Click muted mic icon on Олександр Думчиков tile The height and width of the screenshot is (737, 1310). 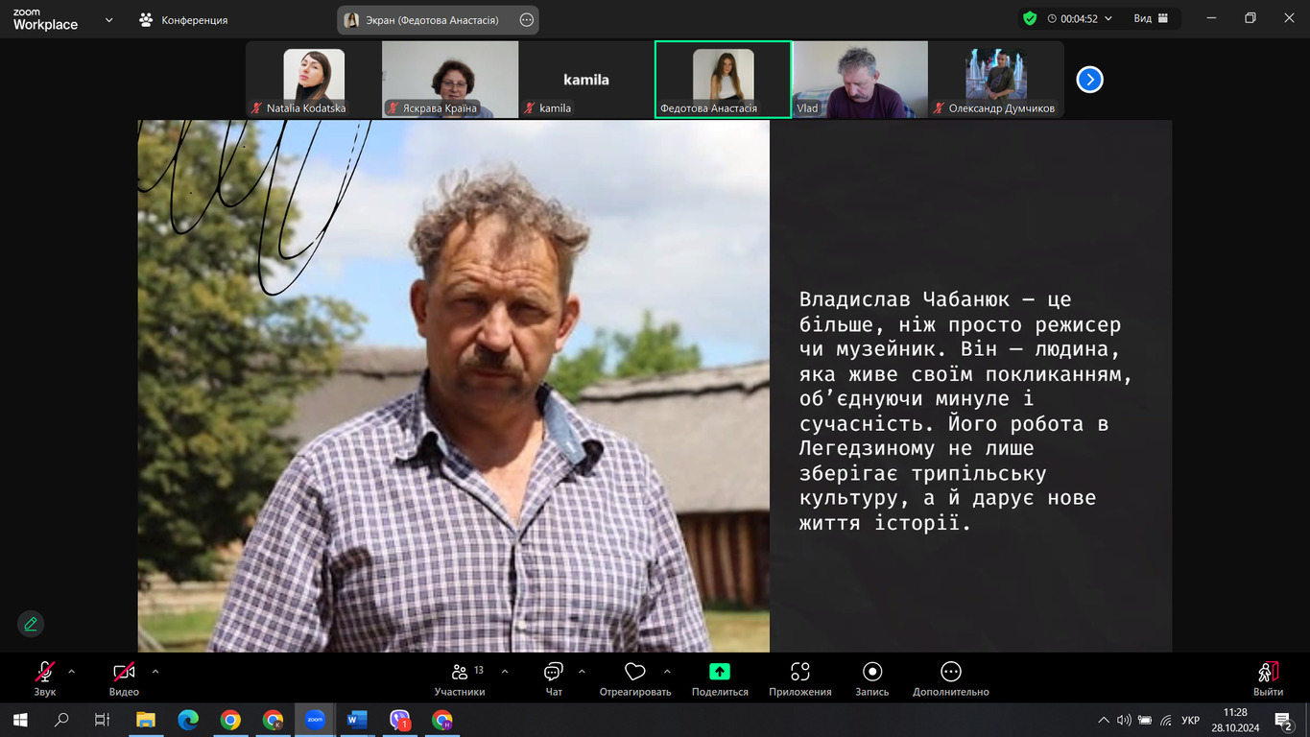pyautogui.click(x=940, y=108)
